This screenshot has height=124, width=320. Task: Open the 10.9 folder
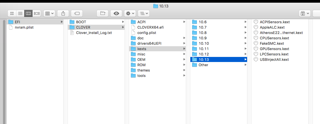click(x=219, y=38)
